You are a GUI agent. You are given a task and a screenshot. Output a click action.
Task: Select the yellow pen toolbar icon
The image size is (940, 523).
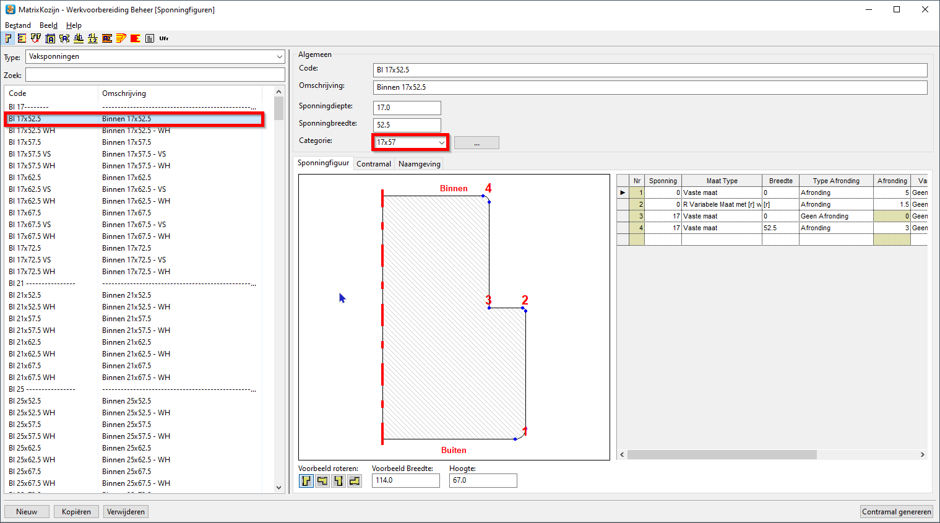[121, 38]
